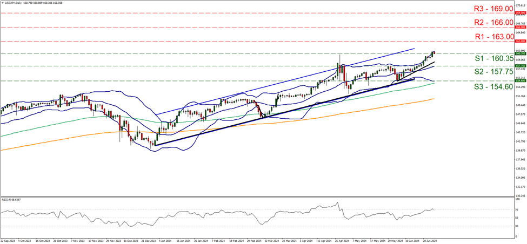Click the 15 Apr 2024 date label

pos(325,241)
